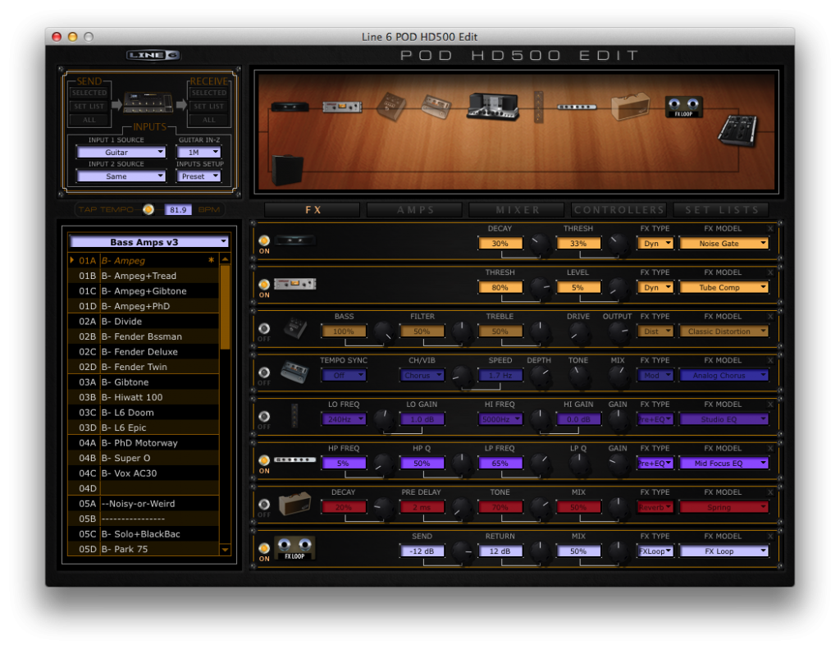Screen dimensions: 840x649
Task: Select the mixer block in signal chain
Action: click(737, 130)
